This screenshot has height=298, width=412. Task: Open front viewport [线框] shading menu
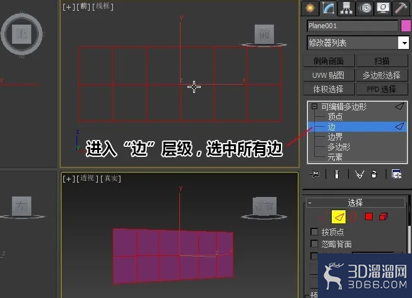pos(103,6)
